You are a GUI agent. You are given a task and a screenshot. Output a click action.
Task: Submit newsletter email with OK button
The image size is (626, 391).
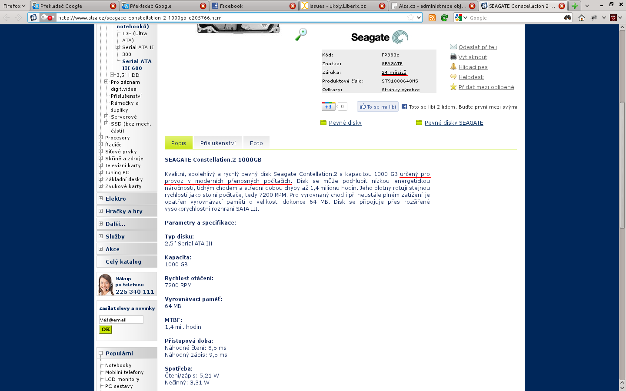pyautogui.click(x=106, y=329)
